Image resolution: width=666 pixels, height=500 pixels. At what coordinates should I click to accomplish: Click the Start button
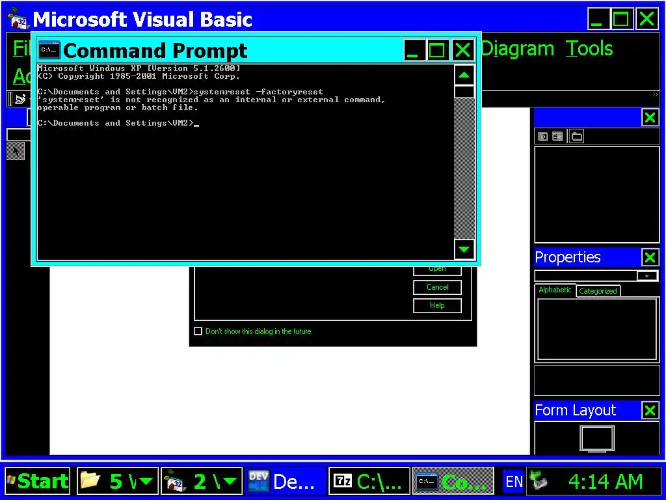(37, 481)
